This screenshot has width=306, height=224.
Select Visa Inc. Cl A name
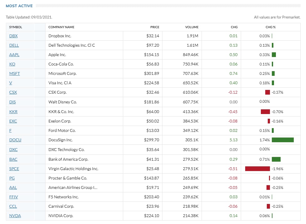(x=60, y=83)
